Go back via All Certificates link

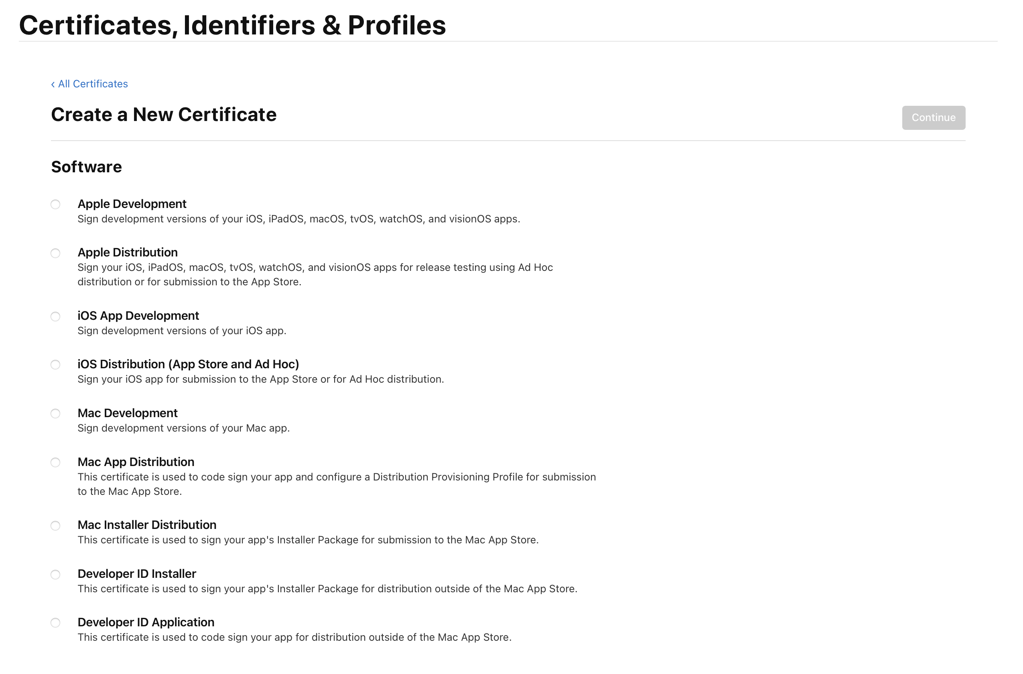pos(89,84)
